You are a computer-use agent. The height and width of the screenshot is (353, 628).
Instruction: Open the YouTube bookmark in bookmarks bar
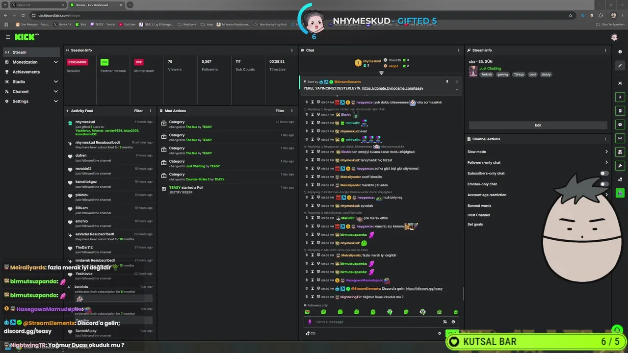[x=127, y=24]
